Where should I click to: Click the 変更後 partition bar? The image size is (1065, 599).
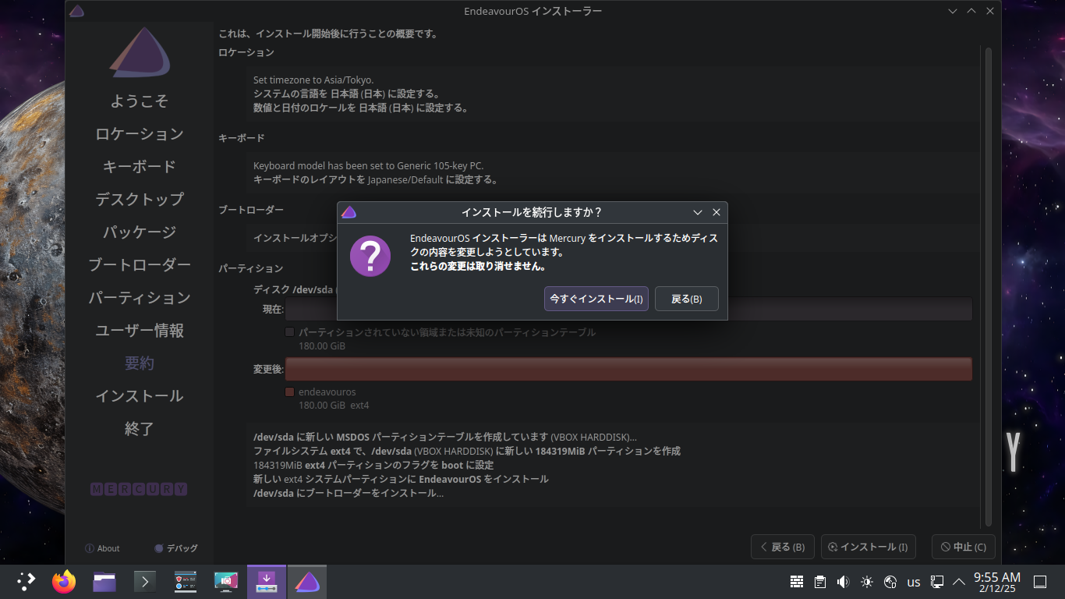[x=628, y=369]
